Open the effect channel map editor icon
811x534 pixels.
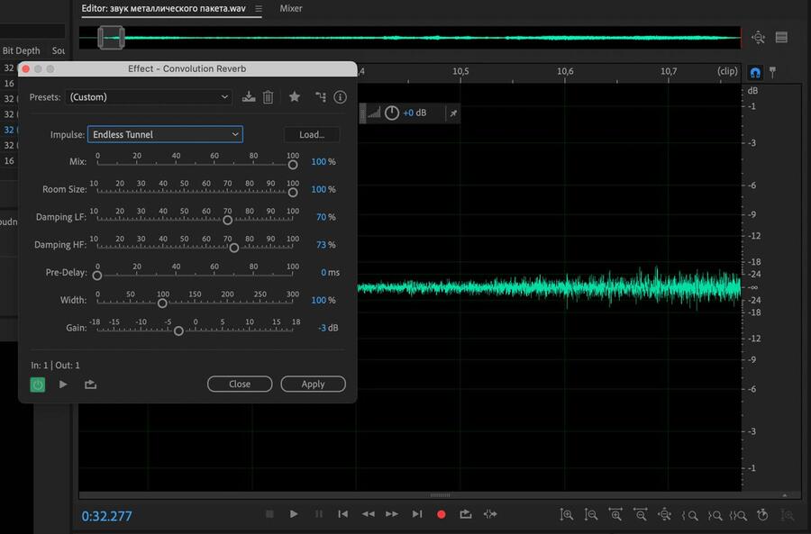[320, 97]
